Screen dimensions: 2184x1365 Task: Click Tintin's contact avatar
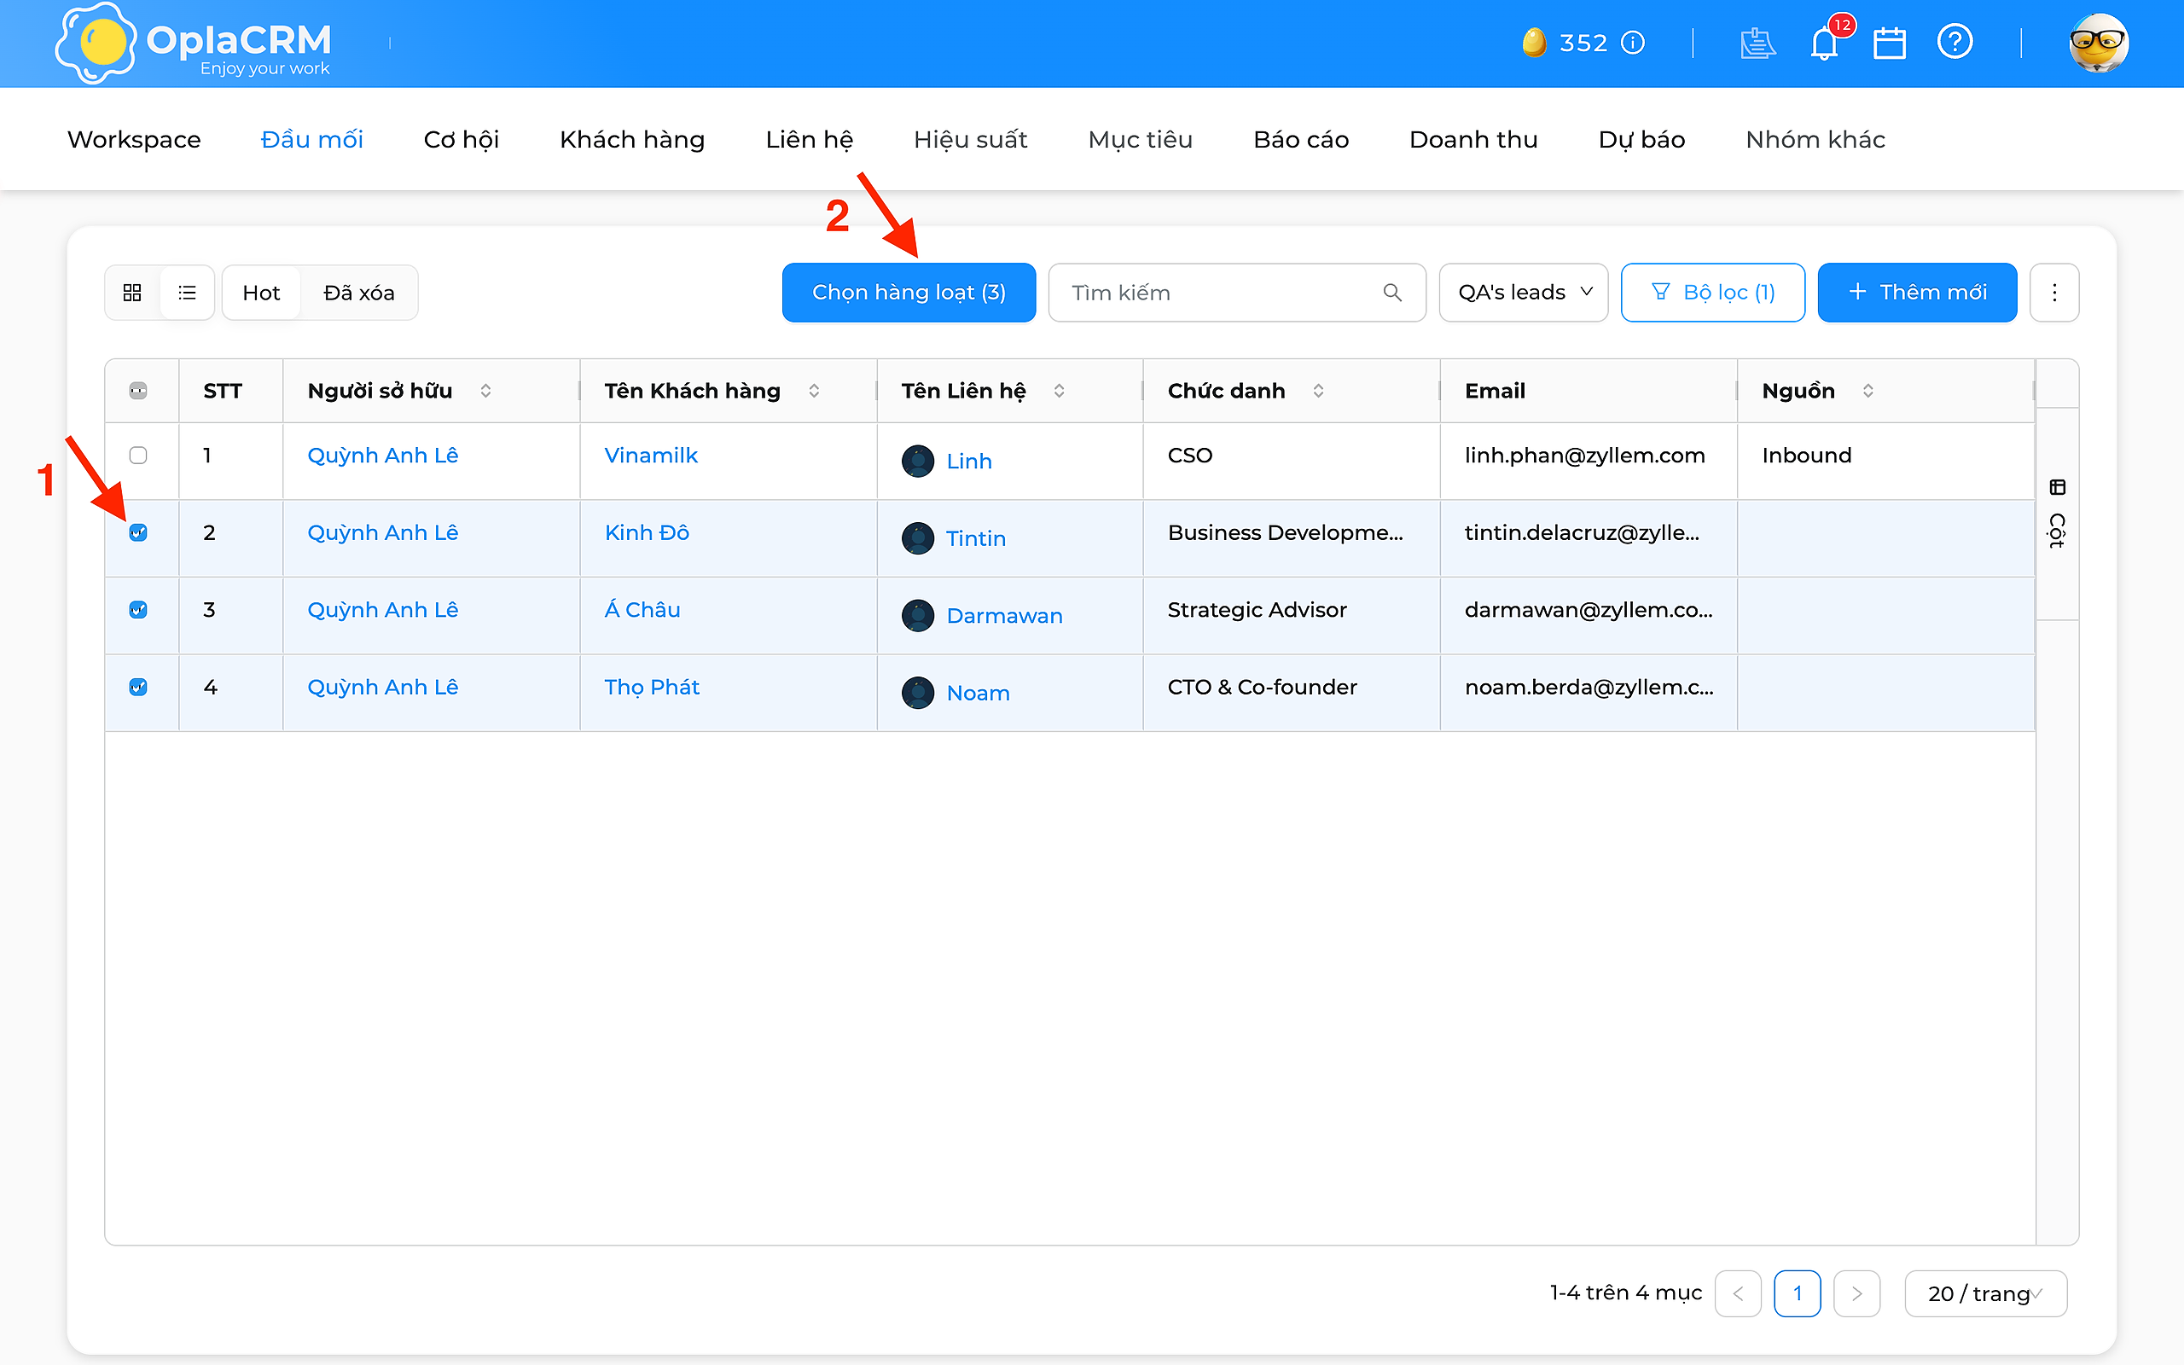918,538
